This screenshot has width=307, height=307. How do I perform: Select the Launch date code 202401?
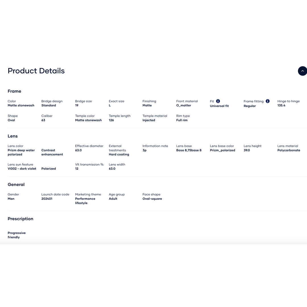pyautogui.click(x=47, y=199)
